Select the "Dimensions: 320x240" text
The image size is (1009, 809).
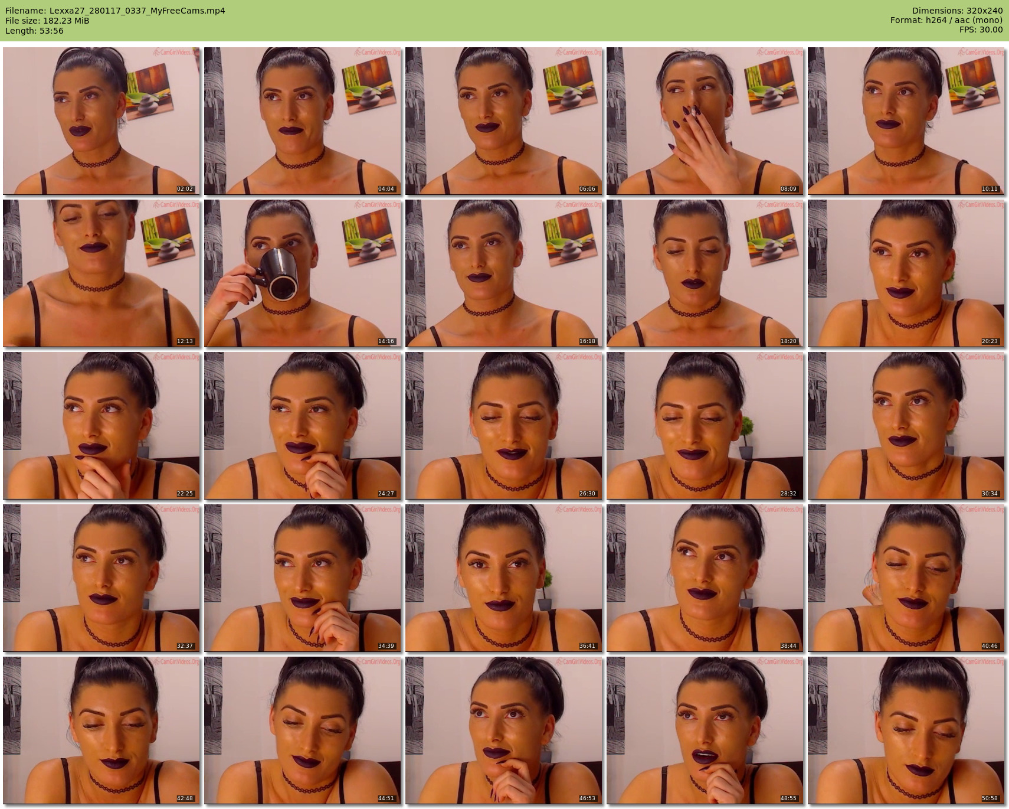coord(957,11)
